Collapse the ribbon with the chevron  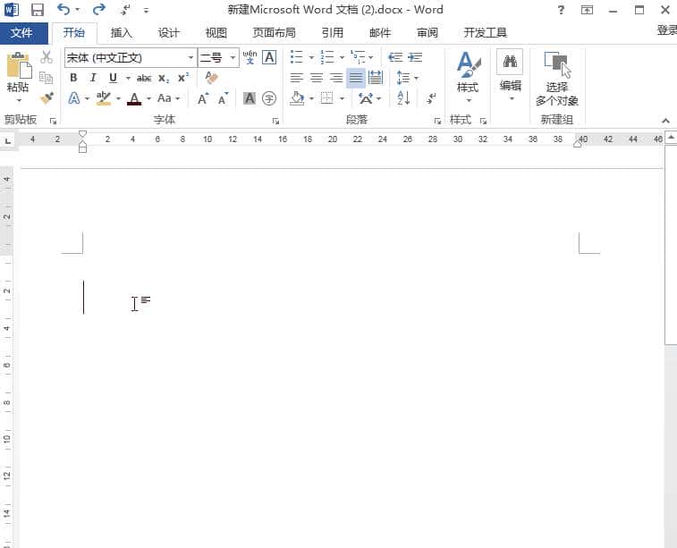(x=665, y=121)
